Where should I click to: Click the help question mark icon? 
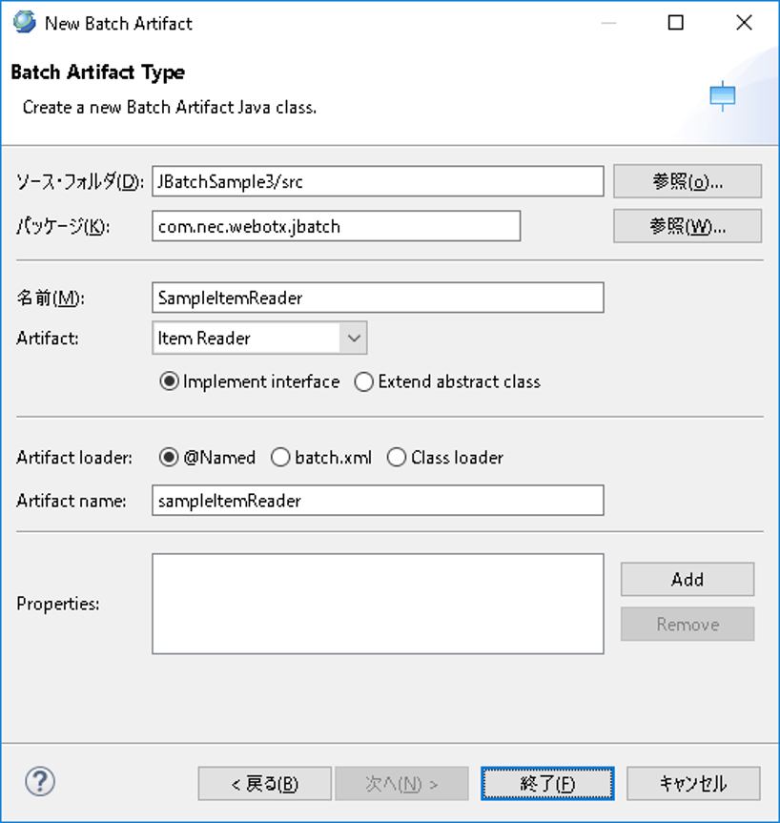coord(39,783)
